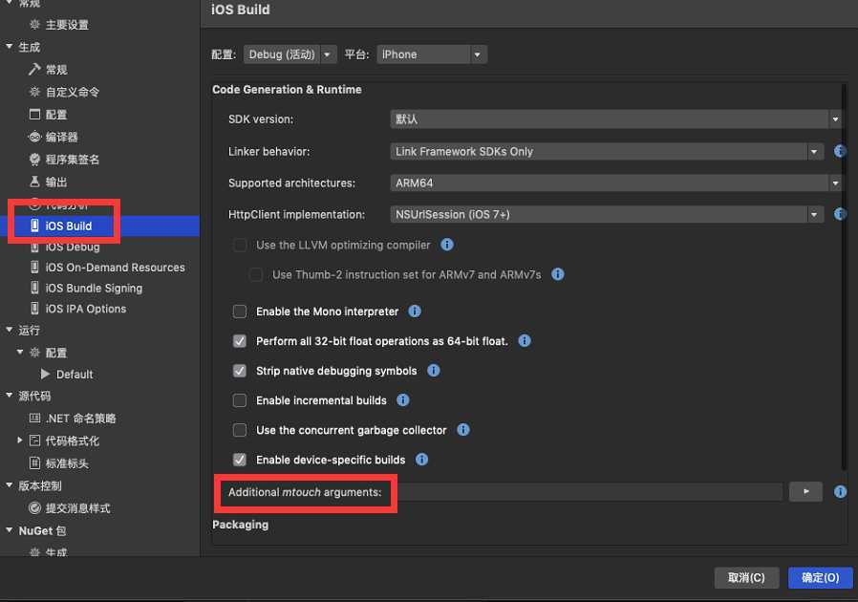This screenshot has height=602, width=858.
Task: Select iOS Bundle Signing in sidebar
Action: click(x=94, y=288)
